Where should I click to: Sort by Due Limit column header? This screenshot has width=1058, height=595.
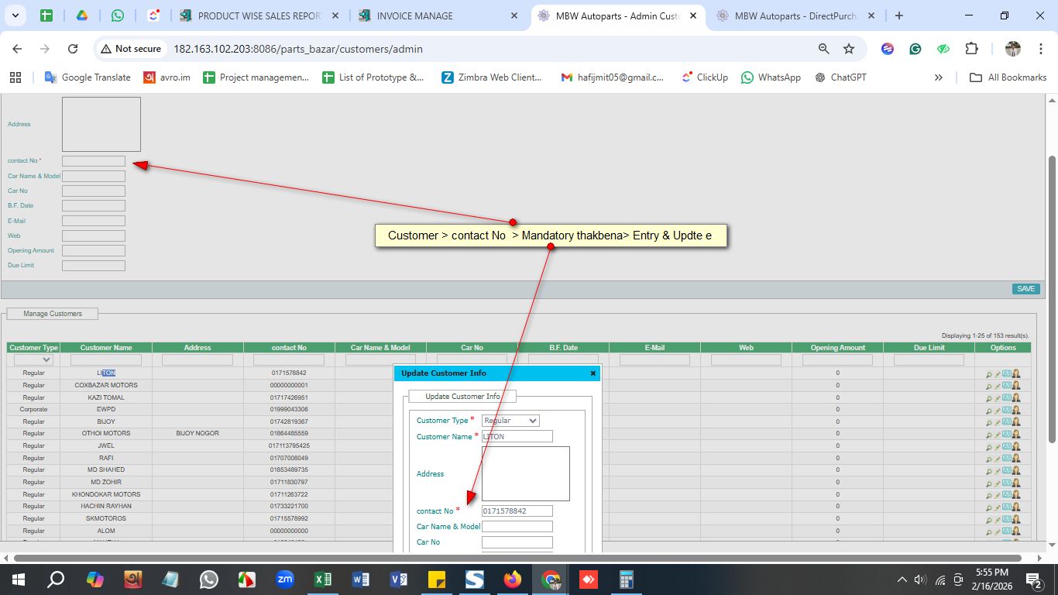pyautogui.click(x=929, y=348)
